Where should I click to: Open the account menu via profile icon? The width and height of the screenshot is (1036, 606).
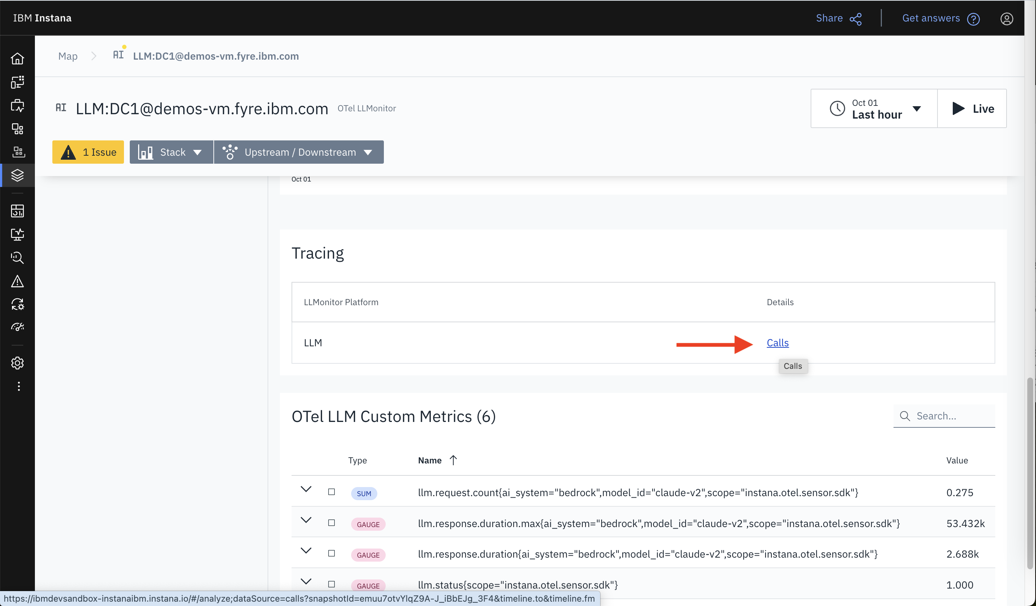(x=1007, y=19)
